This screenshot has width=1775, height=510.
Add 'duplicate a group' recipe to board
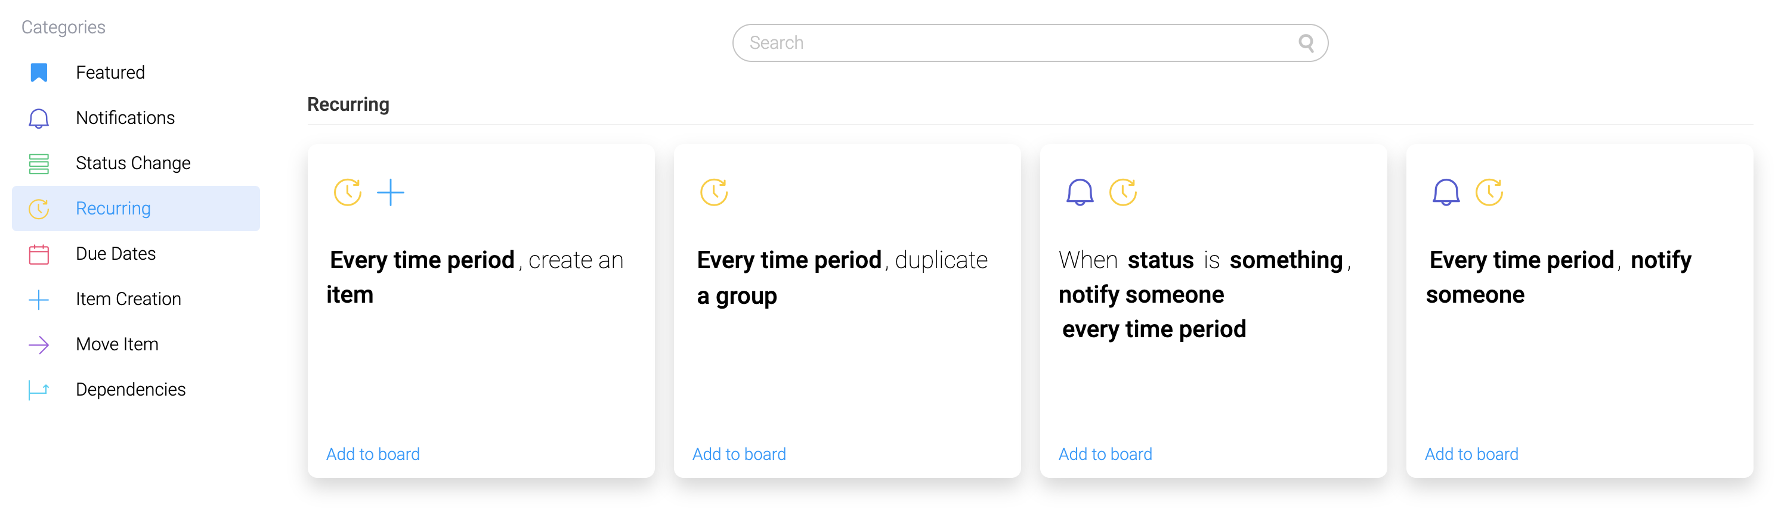coord(738,454)
